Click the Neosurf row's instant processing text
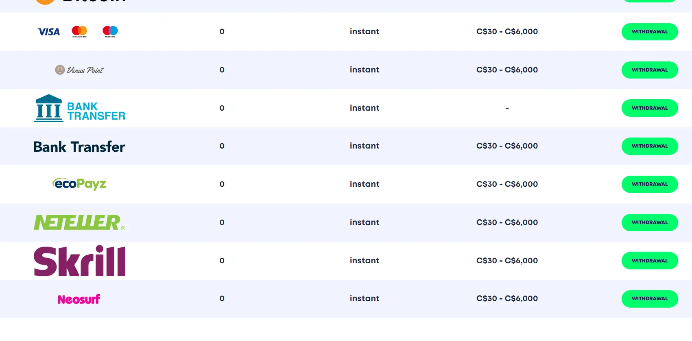 [365, 299]
